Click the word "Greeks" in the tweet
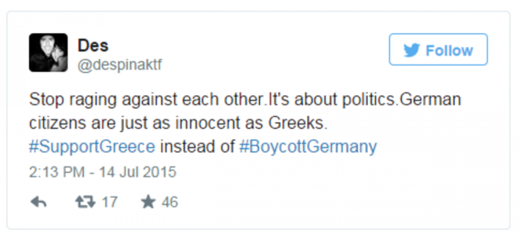518x234 pixels. point(299,123)
